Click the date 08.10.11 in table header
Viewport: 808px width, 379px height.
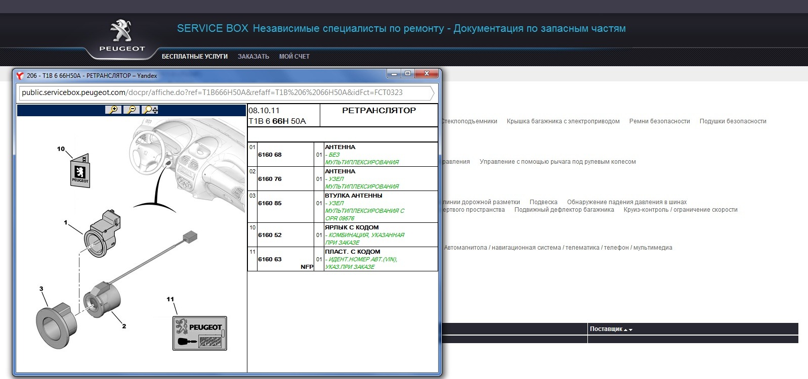pos(264,111)
